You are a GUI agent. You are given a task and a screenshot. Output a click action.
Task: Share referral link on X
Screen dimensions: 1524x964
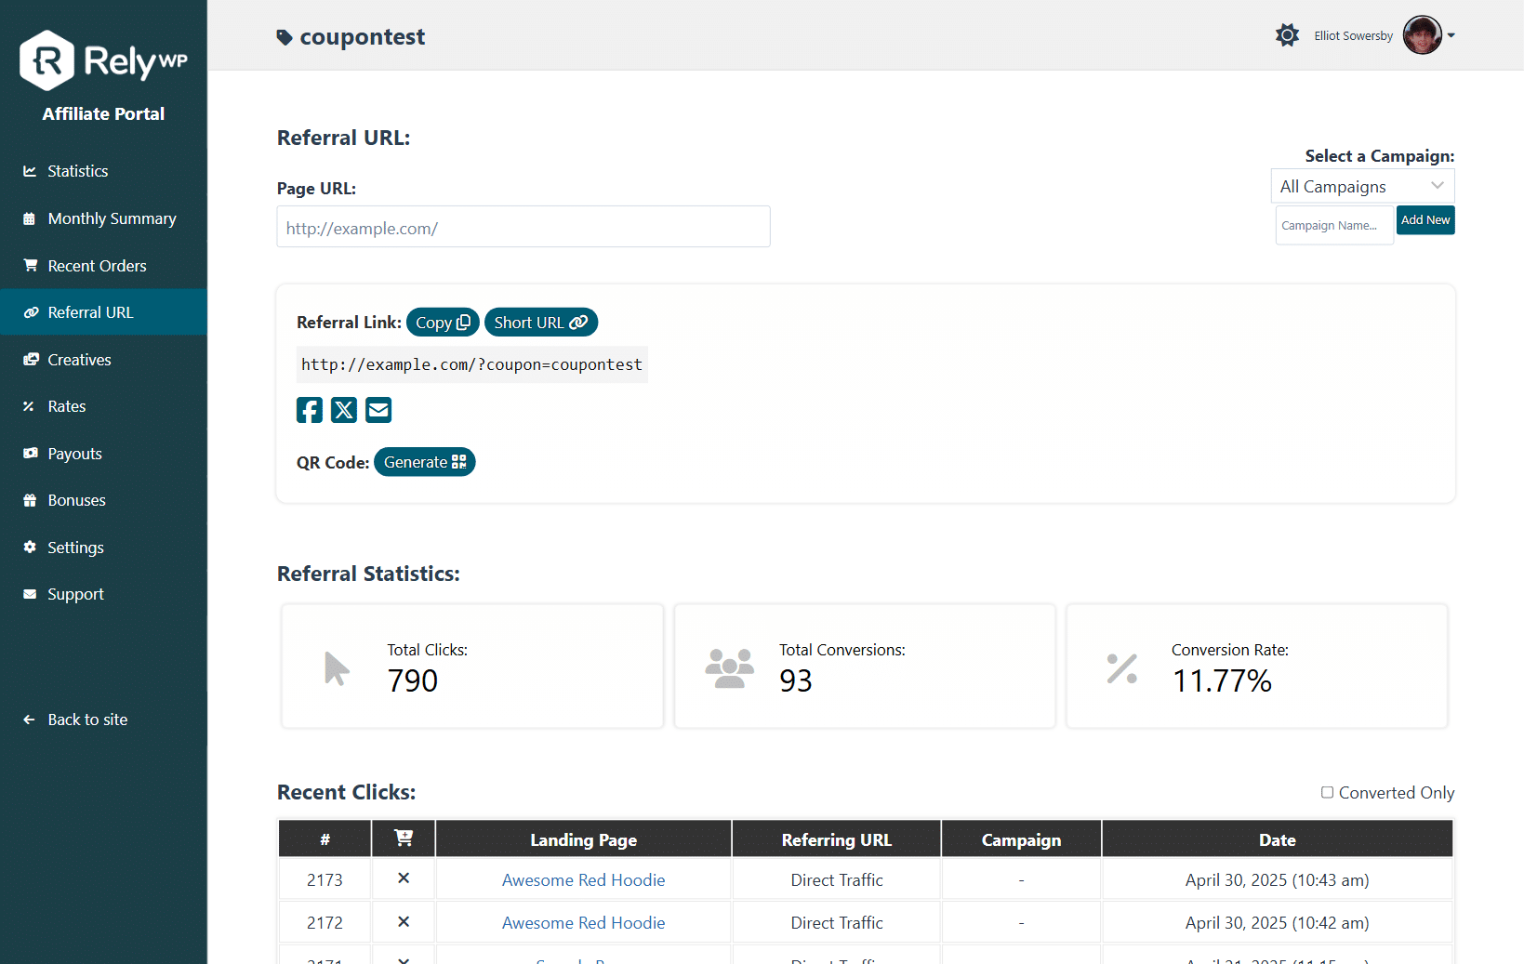344,410
